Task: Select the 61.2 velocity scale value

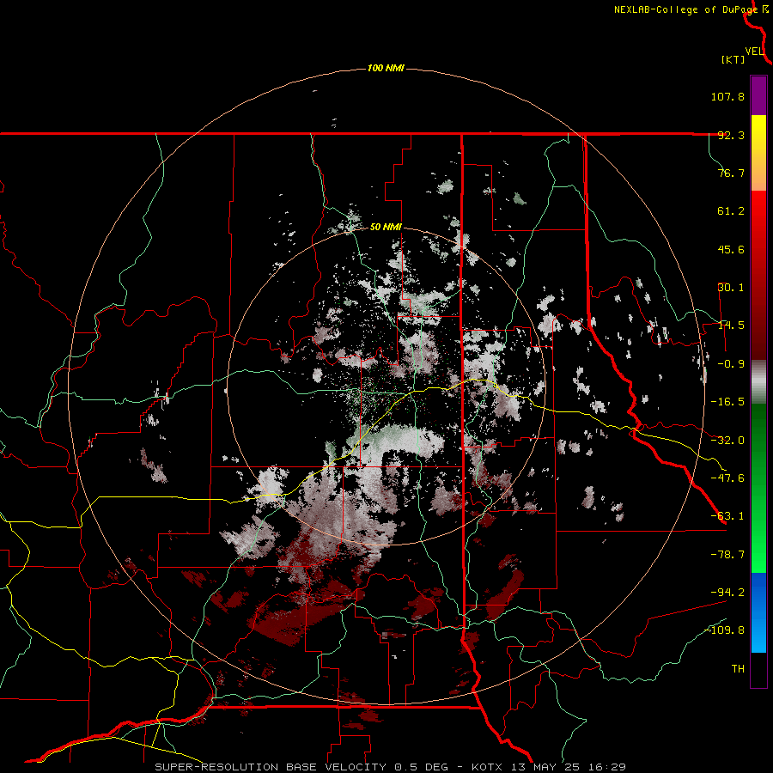Action: tap(731, 211)
